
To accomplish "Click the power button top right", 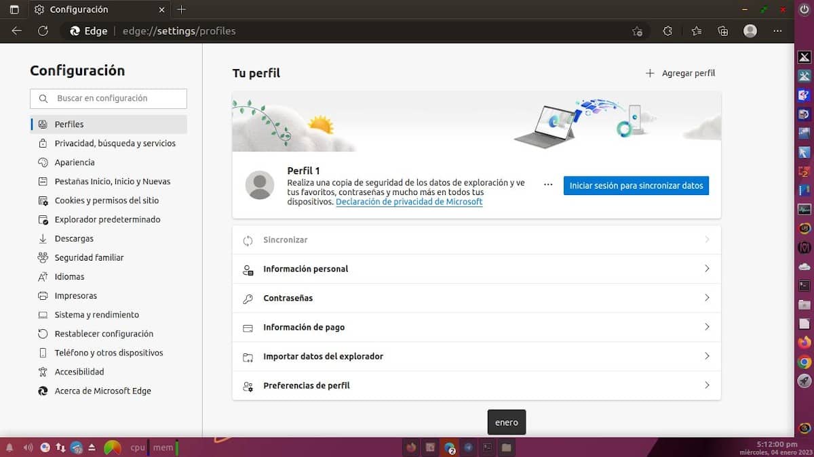I will coord(805,9).
